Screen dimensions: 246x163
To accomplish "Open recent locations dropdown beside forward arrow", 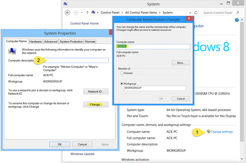I will (x=82, y=13).
